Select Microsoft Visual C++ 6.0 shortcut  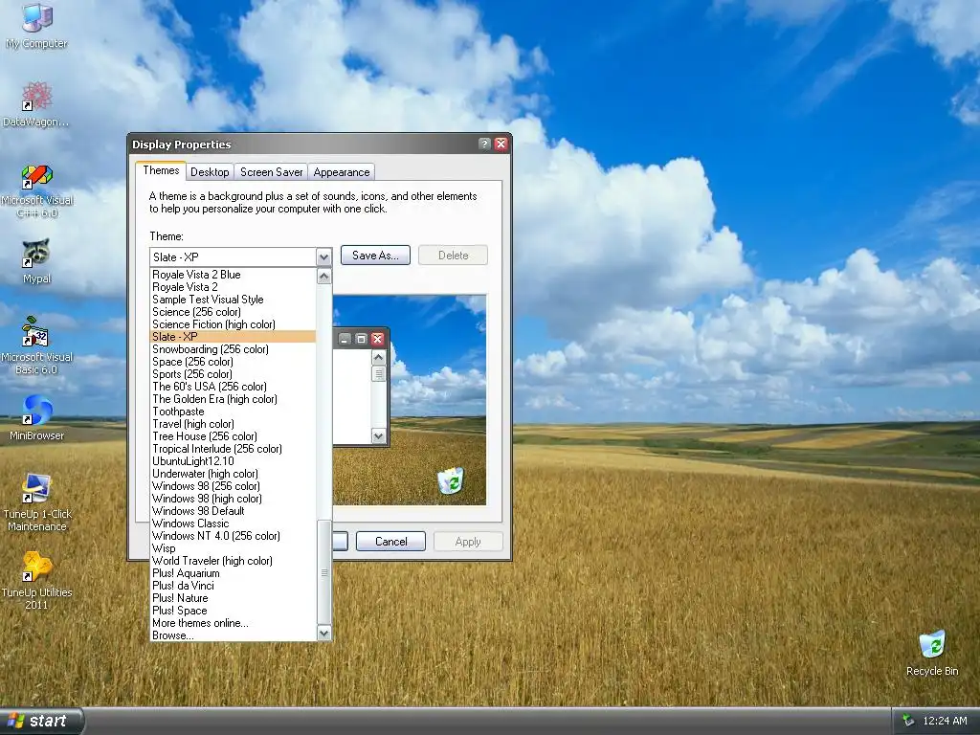tap(36, 190)
